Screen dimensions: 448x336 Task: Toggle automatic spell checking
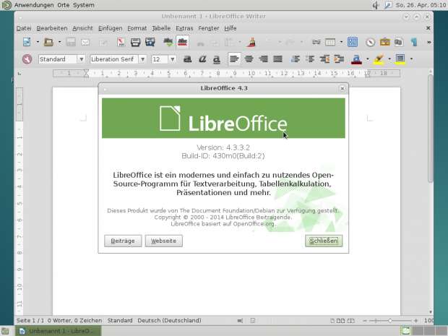click(x=182, y=43)
